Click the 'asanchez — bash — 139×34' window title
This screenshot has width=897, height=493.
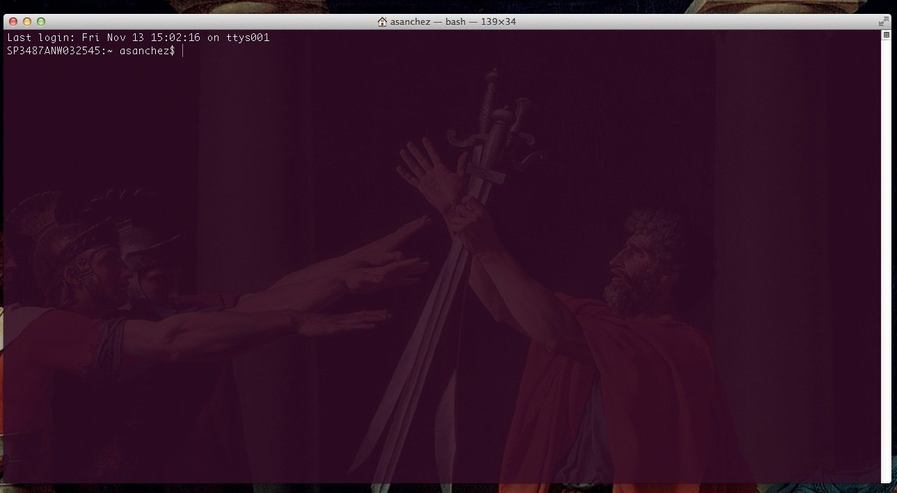453,22
